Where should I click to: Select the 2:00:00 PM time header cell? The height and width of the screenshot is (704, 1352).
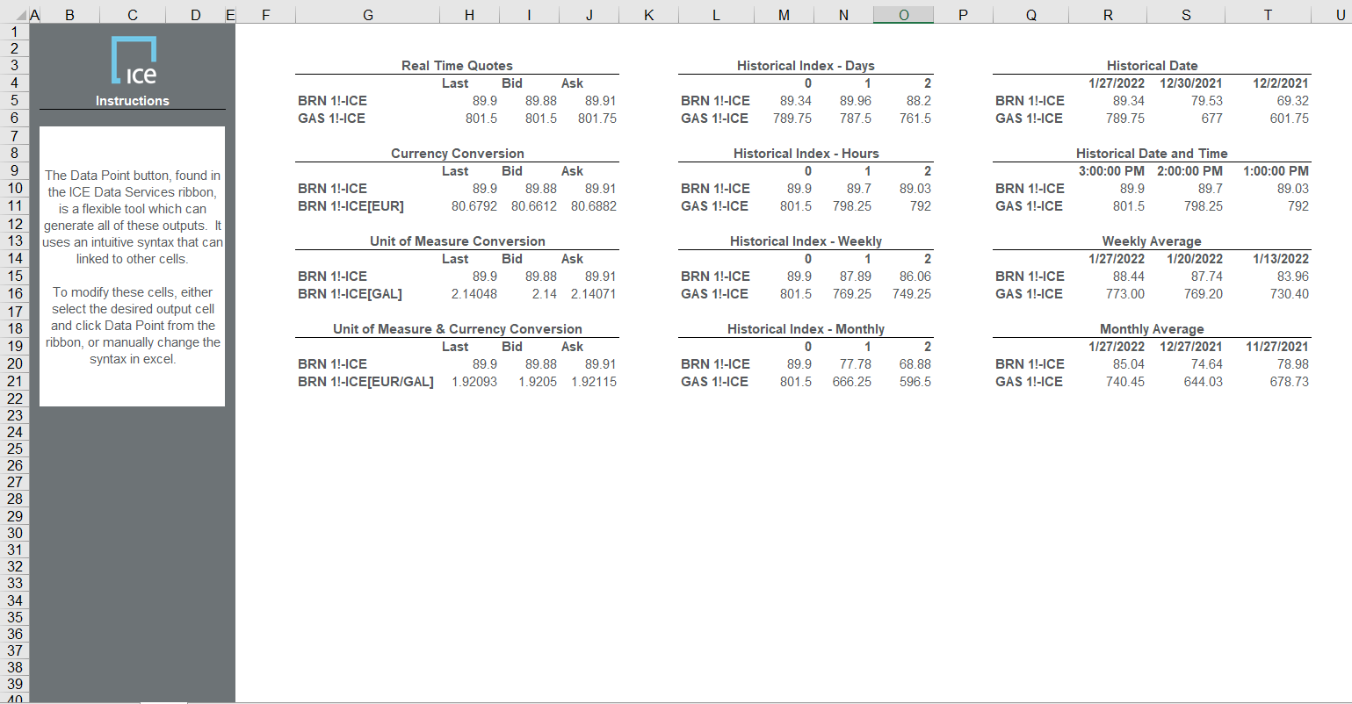(1189, 171)
